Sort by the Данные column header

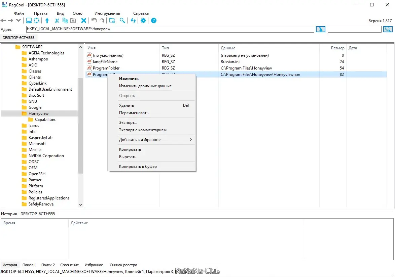click(269, 48)
